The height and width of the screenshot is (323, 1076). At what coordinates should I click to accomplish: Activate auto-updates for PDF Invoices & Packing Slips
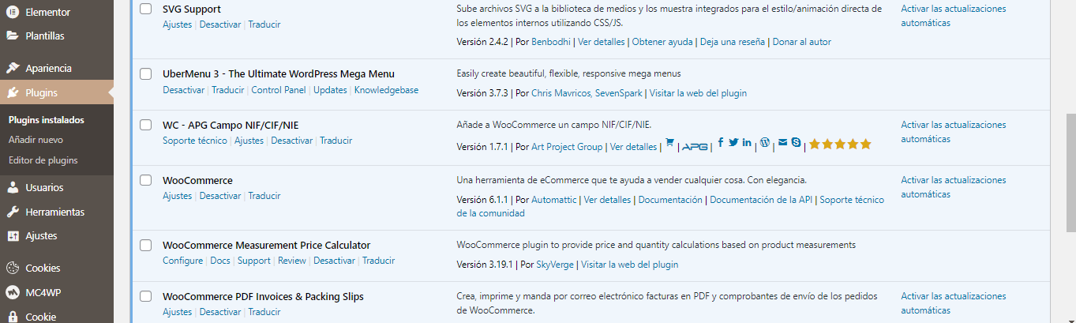tap(954, 303)
